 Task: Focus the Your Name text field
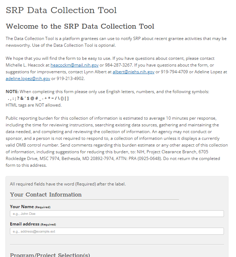(117, 214)
